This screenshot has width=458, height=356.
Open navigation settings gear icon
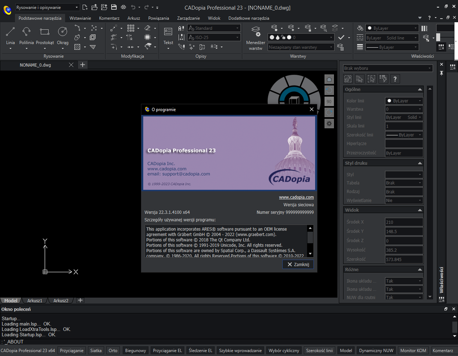coord(329,124)
